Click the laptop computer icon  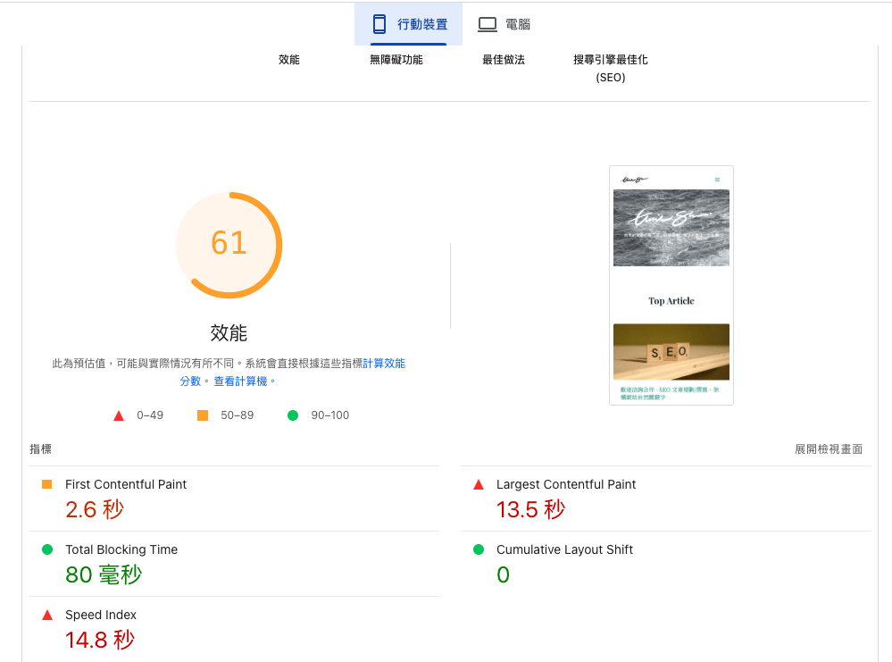click(487, 24)
